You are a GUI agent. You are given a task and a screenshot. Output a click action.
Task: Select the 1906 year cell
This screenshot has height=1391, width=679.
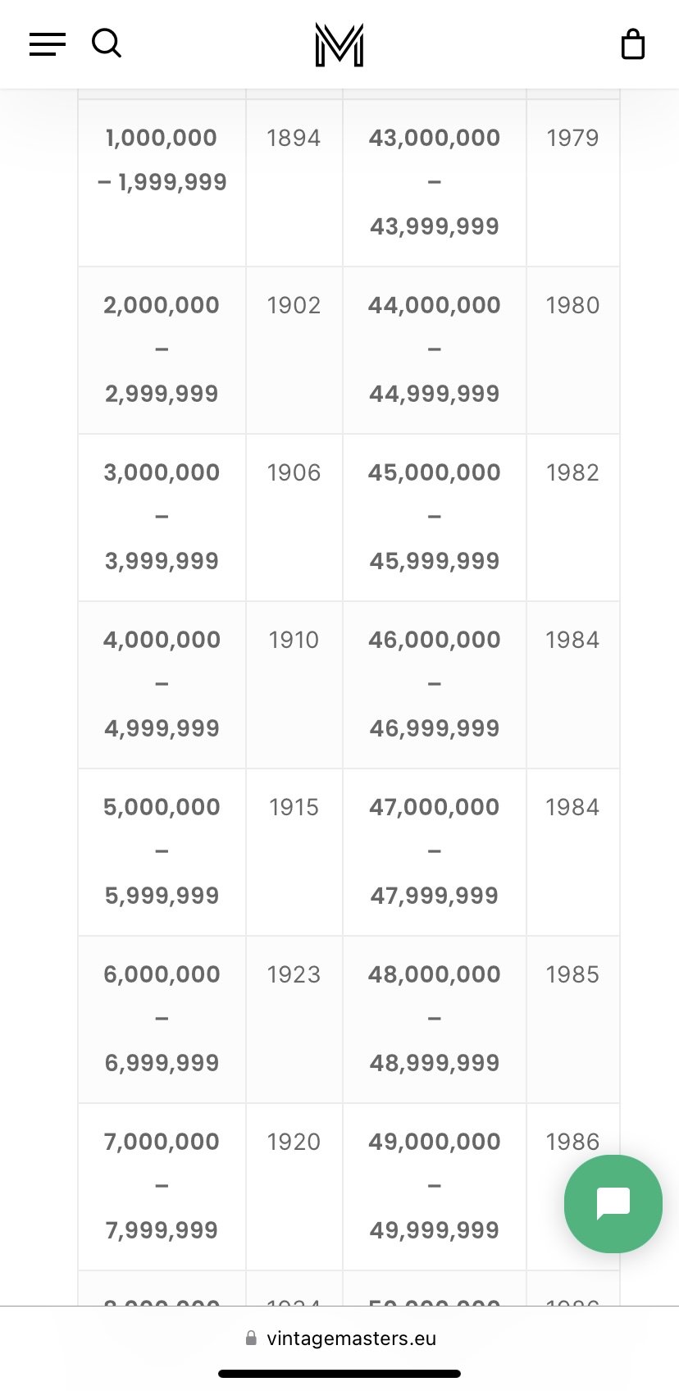click(294, 518)
